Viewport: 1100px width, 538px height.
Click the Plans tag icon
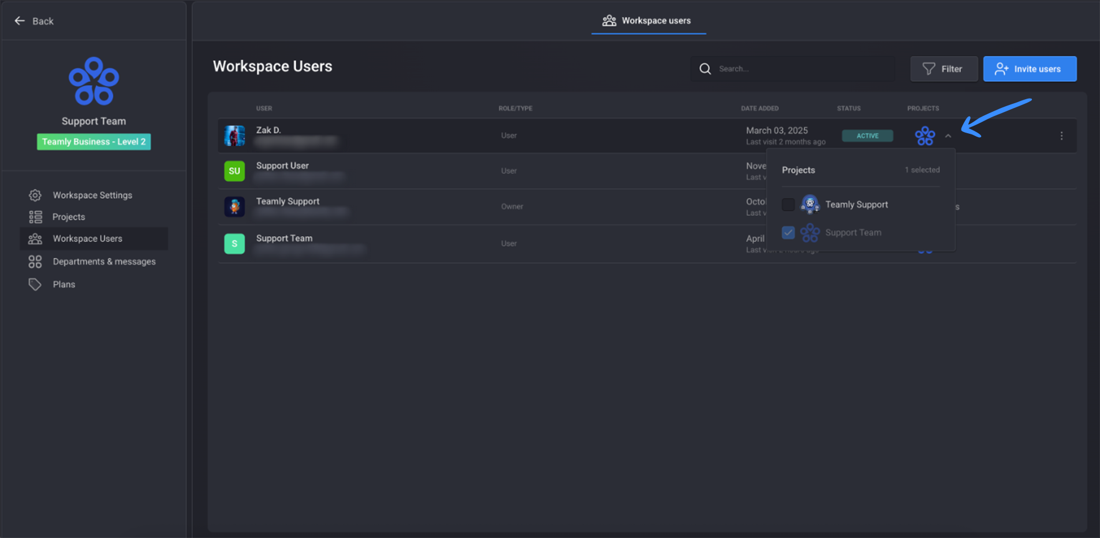[x=35, y=284]
